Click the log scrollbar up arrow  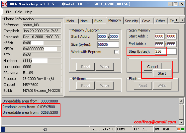(x=181, y=101)
